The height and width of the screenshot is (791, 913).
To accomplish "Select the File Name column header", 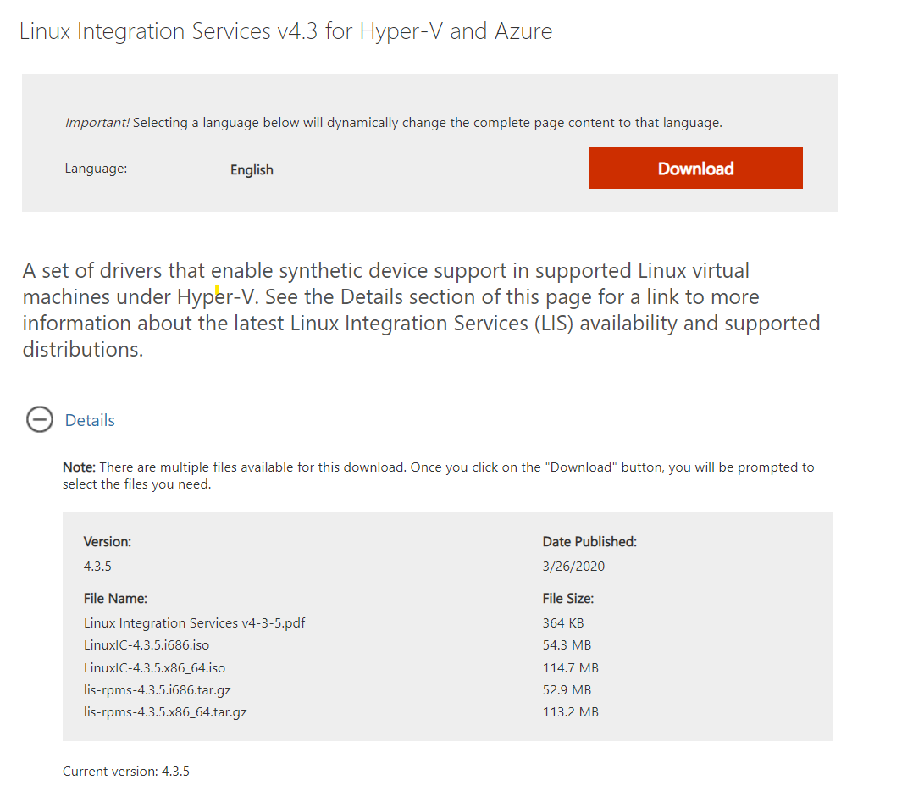I will tap(106, 598).
